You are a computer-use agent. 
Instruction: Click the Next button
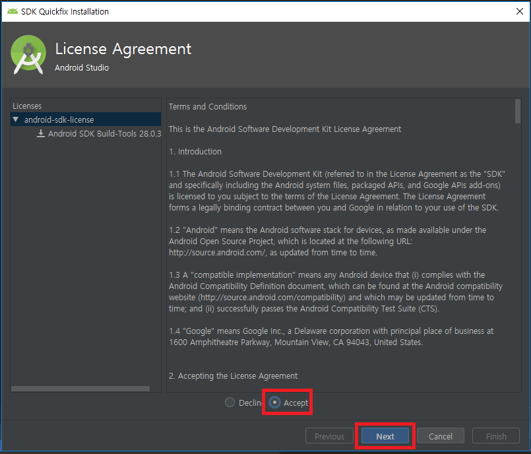pyautogui.click(x=385, y=436)
